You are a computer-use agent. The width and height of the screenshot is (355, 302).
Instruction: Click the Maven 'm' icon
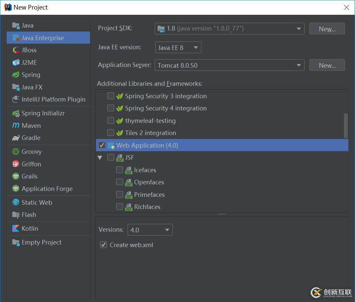coord(16,126)
